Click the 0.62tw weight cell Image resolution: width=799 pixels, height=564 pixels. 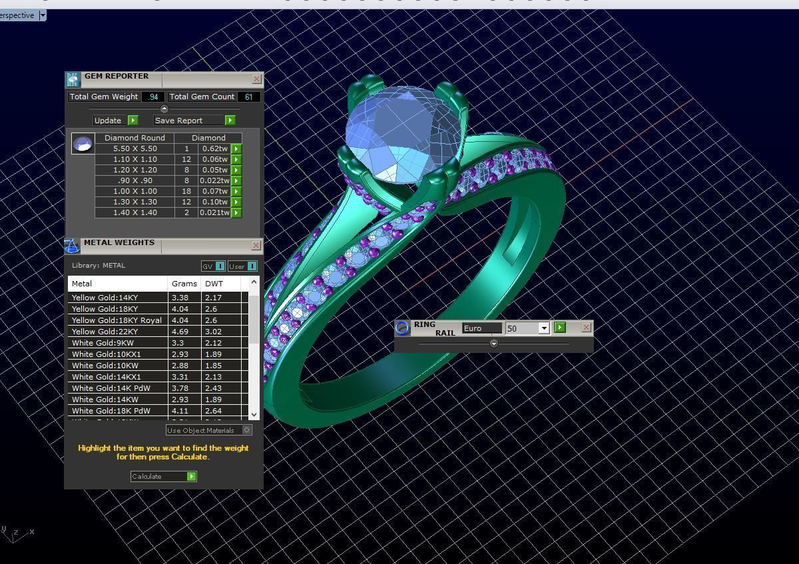pyautogui.click(x=214, y=149)
